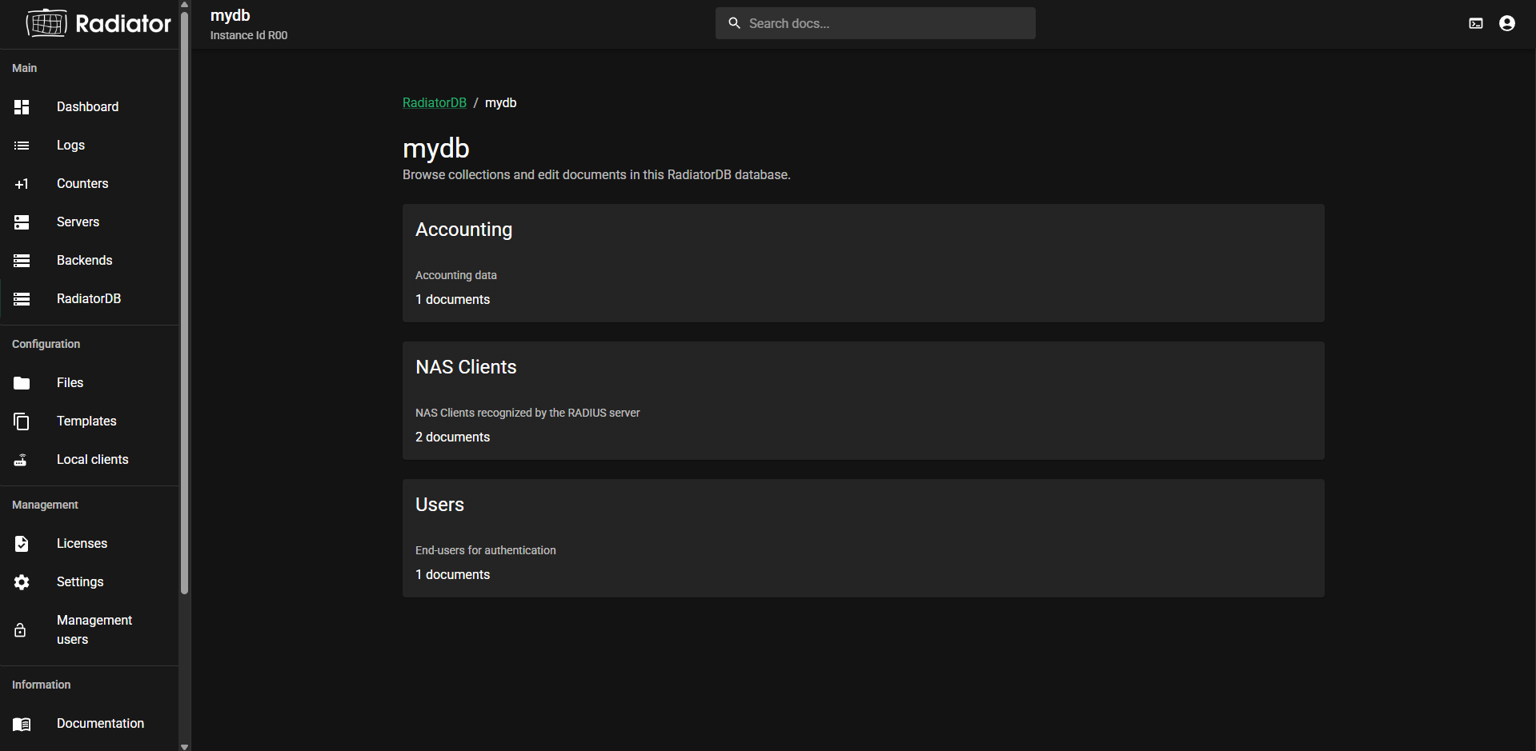The height and width of the screenshot is (751, 1536).
Task: Click 'Instance Id R00' header text
Action: pyautogui.click(x=248, y=35)
